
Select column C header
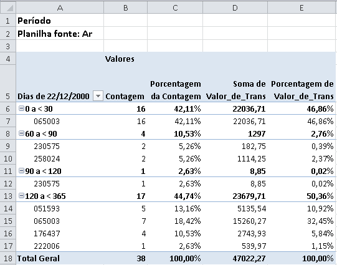click(175, 7)
